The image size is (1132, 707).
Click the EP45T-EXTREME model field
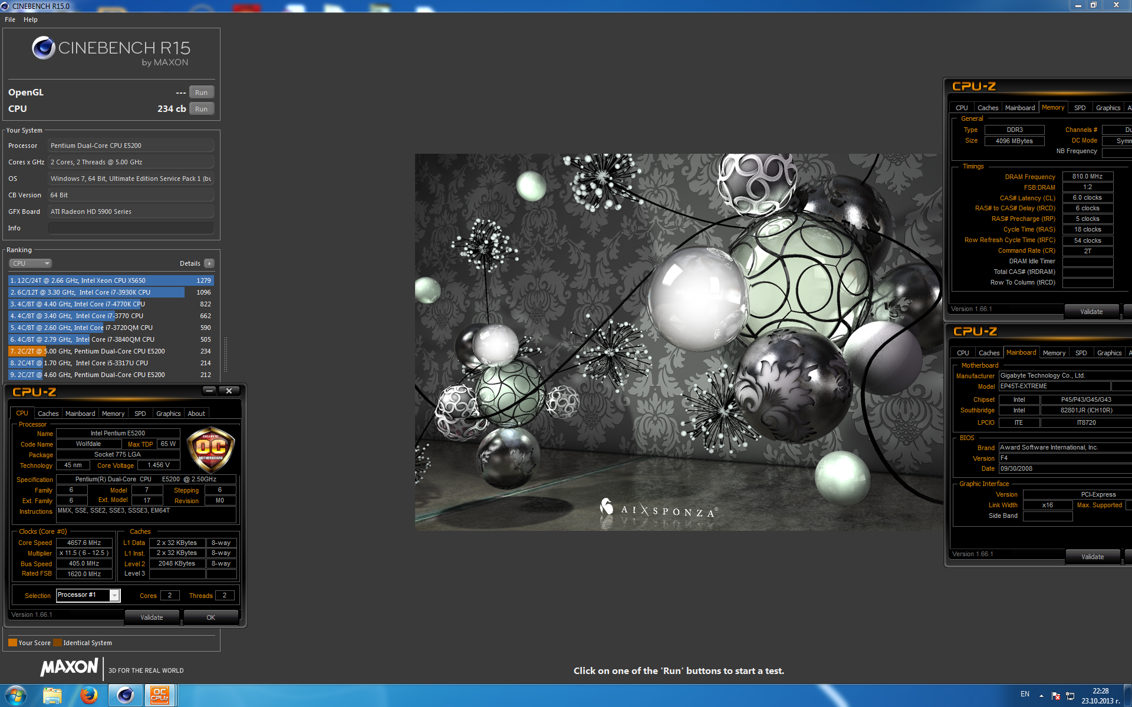click(1055, 386)
